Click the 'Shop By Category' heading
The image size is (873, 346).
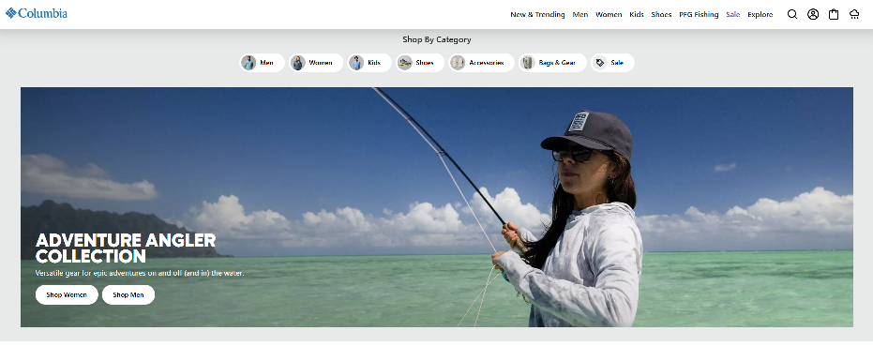(x=437, y=39)
